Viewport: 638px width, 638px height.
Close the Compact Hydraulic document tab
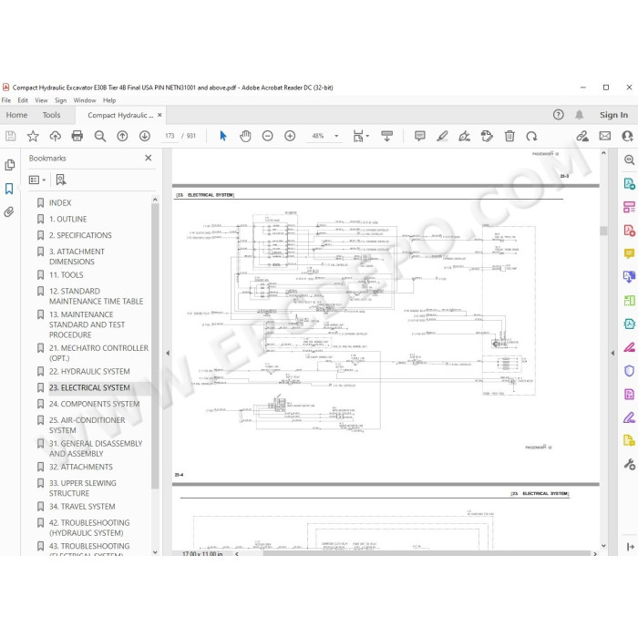(159, 115)
